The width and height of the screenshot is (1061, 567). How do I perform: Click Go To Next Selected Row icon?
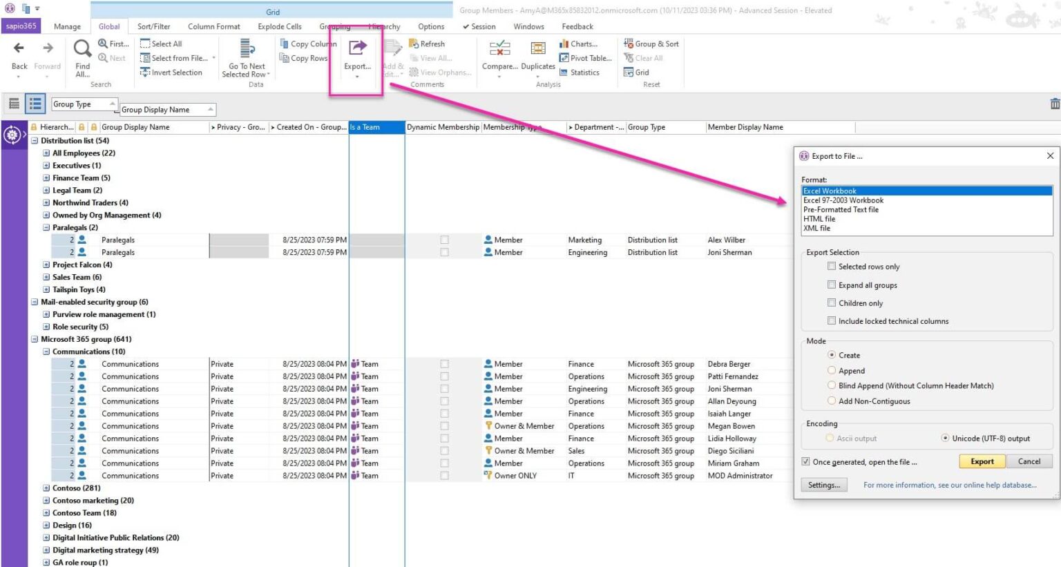pos(247,48)
